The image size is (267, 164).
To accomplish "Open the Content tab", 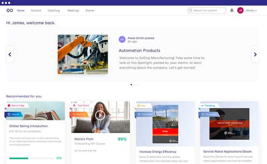I will coord(36,10).
